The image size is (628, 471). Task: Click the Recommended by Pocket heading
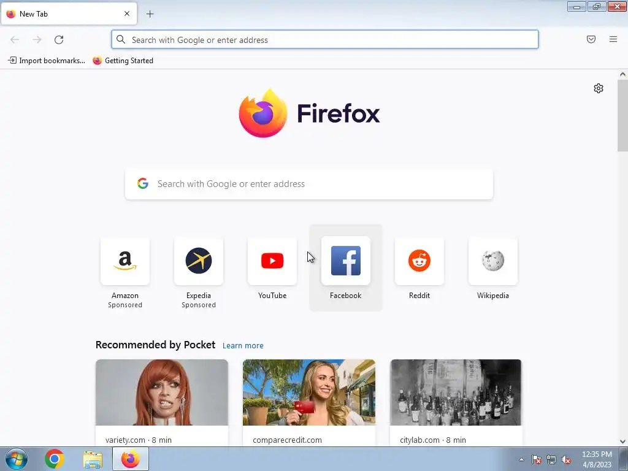pos(155,345)
